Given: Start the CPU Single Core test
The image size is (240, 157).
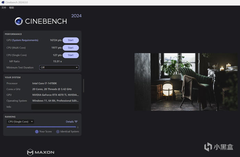Looking at the screenshot, I should pyautogui.click(x=71, y=55).
